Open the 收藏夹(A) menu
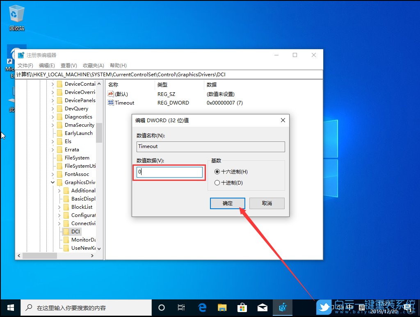420x317 pixels. [x=93, y=65]
